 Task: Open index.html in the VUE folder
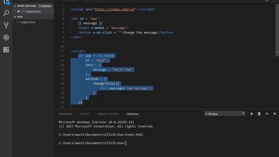click(x=28, y=22)
